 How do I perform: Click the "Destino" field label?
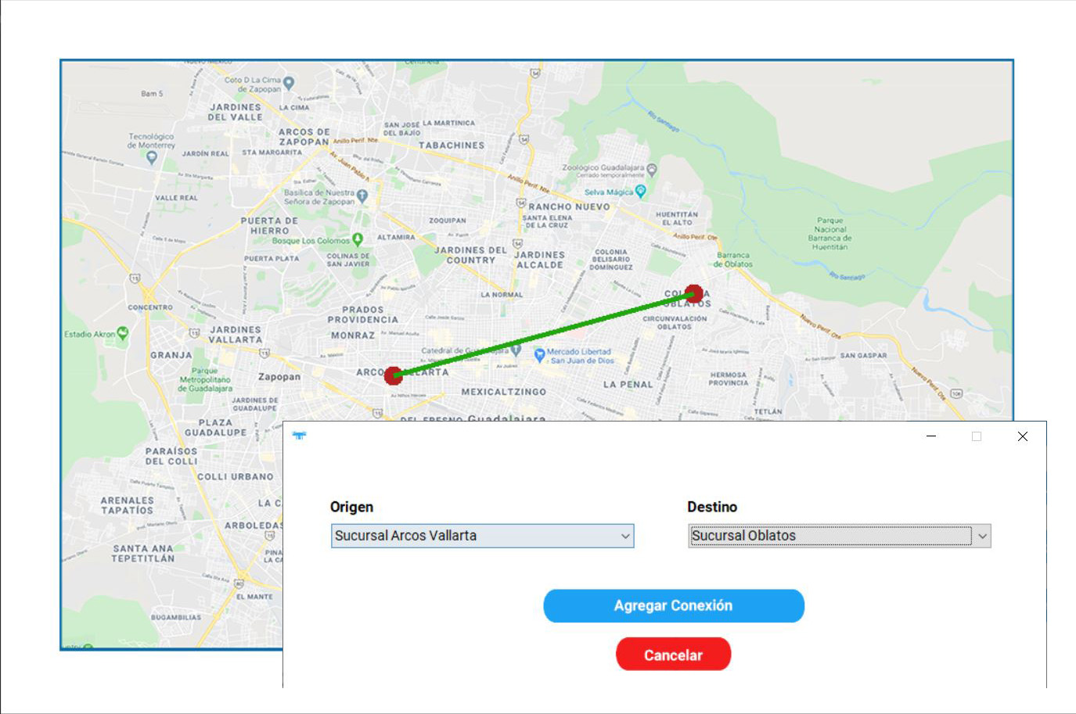point(712,507)
